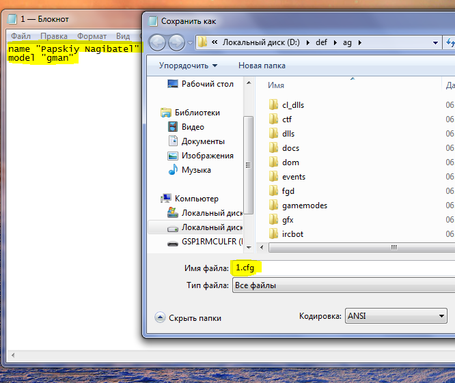Select the ctf folder icon

tap(273, 119)
